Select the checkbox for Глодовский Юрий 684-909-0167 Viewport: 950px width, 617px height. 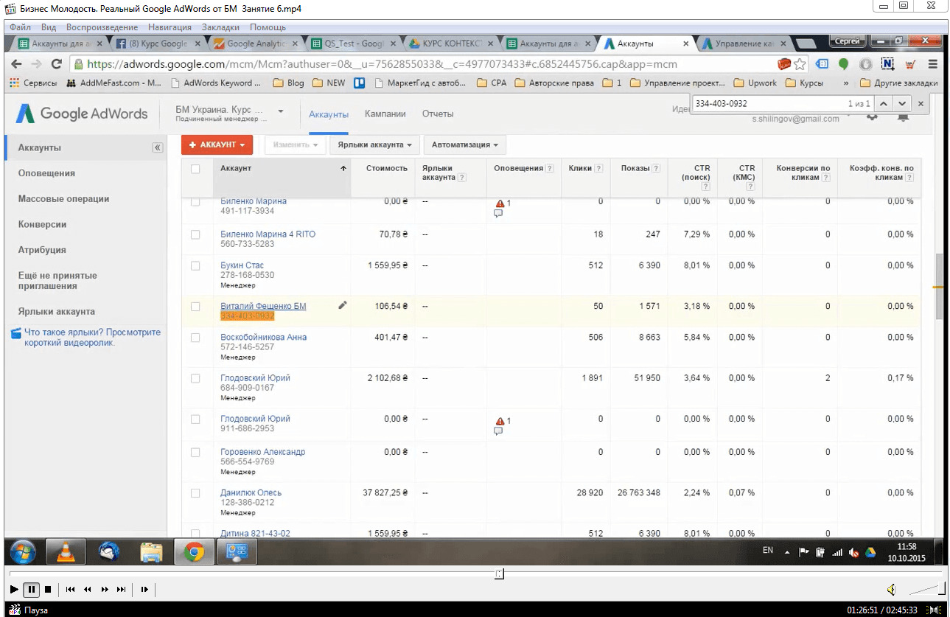click(195, 378)
